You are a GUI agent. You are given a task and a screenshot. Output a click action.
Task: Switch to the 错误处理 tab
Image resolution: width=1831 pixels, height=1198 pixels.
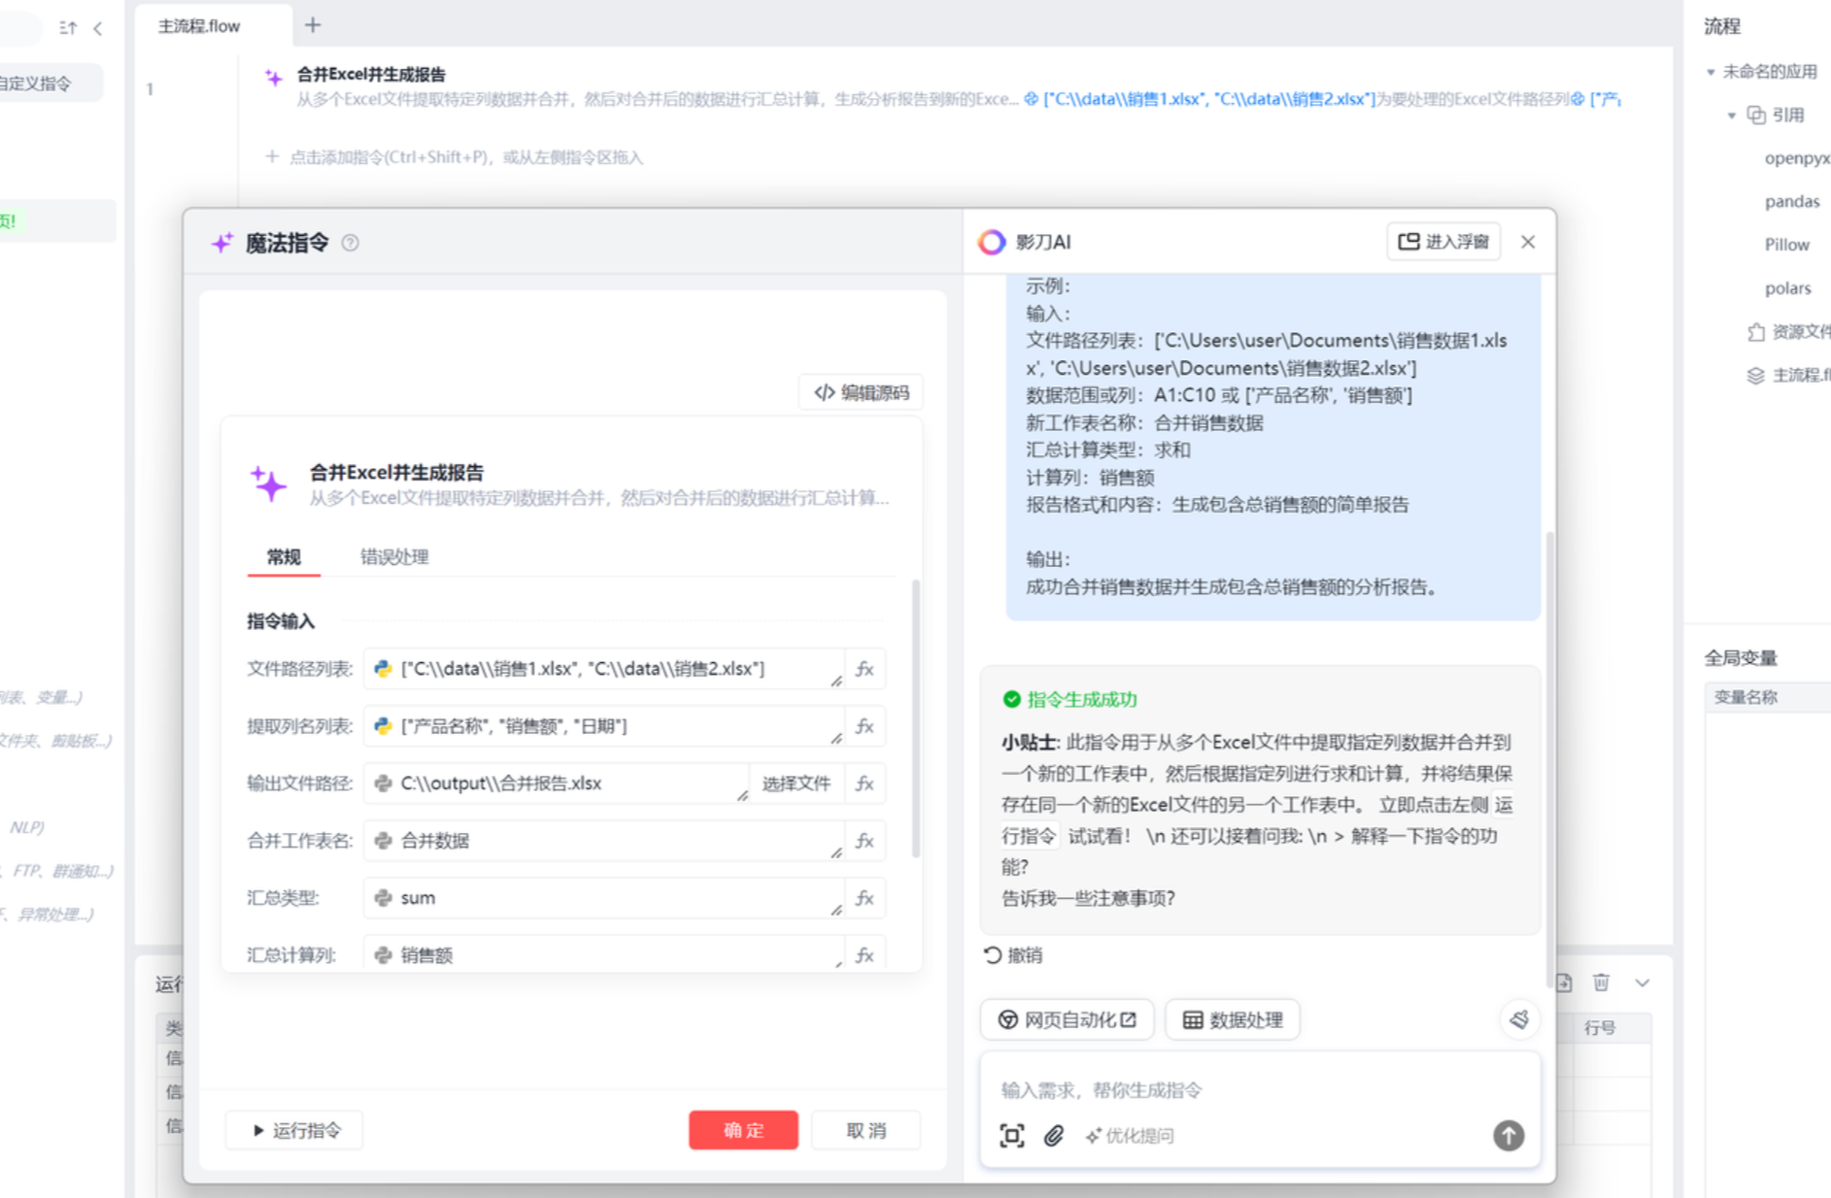pyautogui.click(x=392, y=556)
